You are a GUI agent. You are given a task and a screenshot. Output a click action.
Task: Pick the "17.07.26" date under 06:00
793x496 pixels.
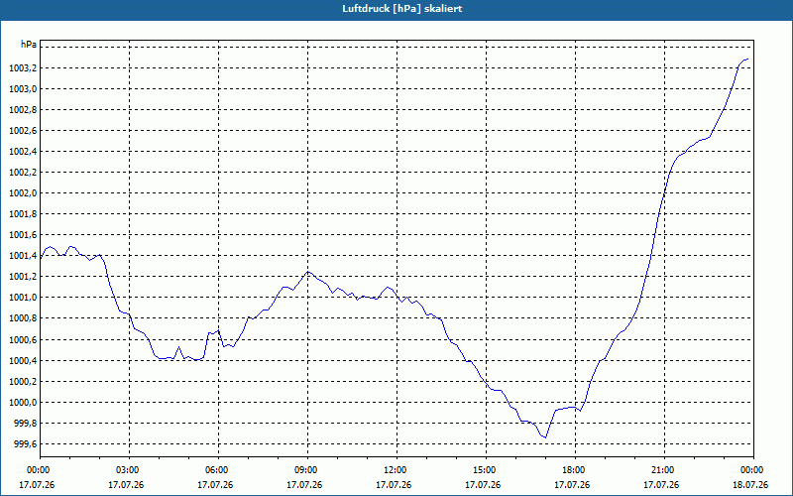(x=215, y=485)
